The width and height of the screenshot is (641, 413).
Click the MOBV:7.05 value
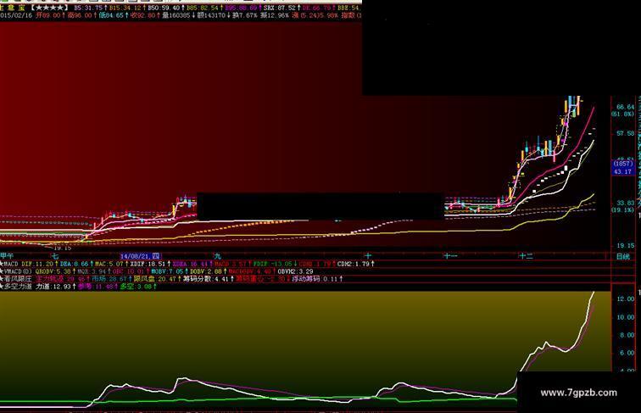tap(167, 271)
